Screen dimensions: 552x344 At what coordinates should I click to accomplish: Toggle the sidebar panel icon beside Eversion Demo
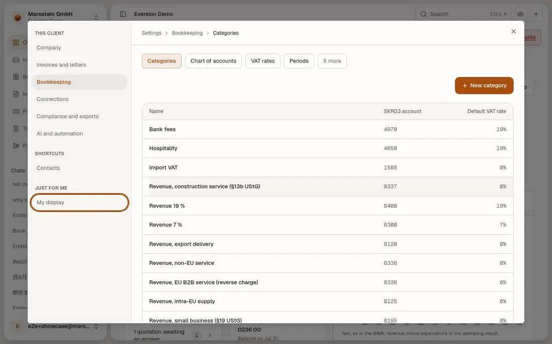[x=123, y=14]
